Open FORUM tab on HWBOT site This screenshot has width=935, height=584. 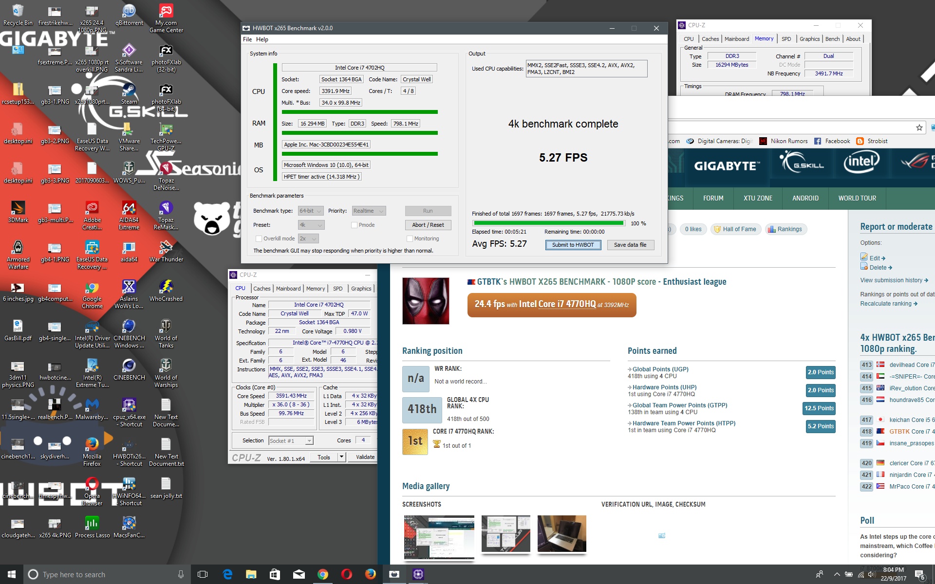[713, 198]
